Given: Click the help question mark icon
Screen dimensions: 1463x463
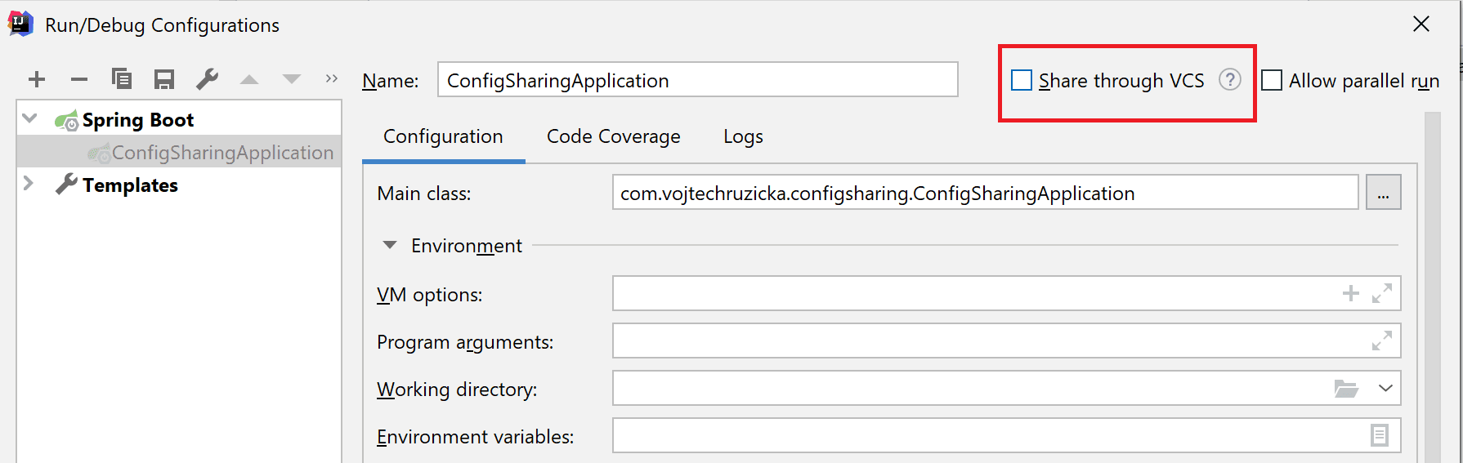Looking at the screenshot, I should coord(1229,79).
